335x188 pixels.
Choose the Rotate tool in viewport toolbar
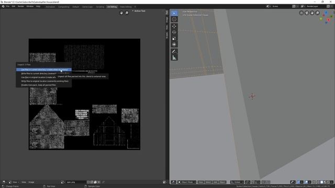pyautogui.click(x=174, y=32)
